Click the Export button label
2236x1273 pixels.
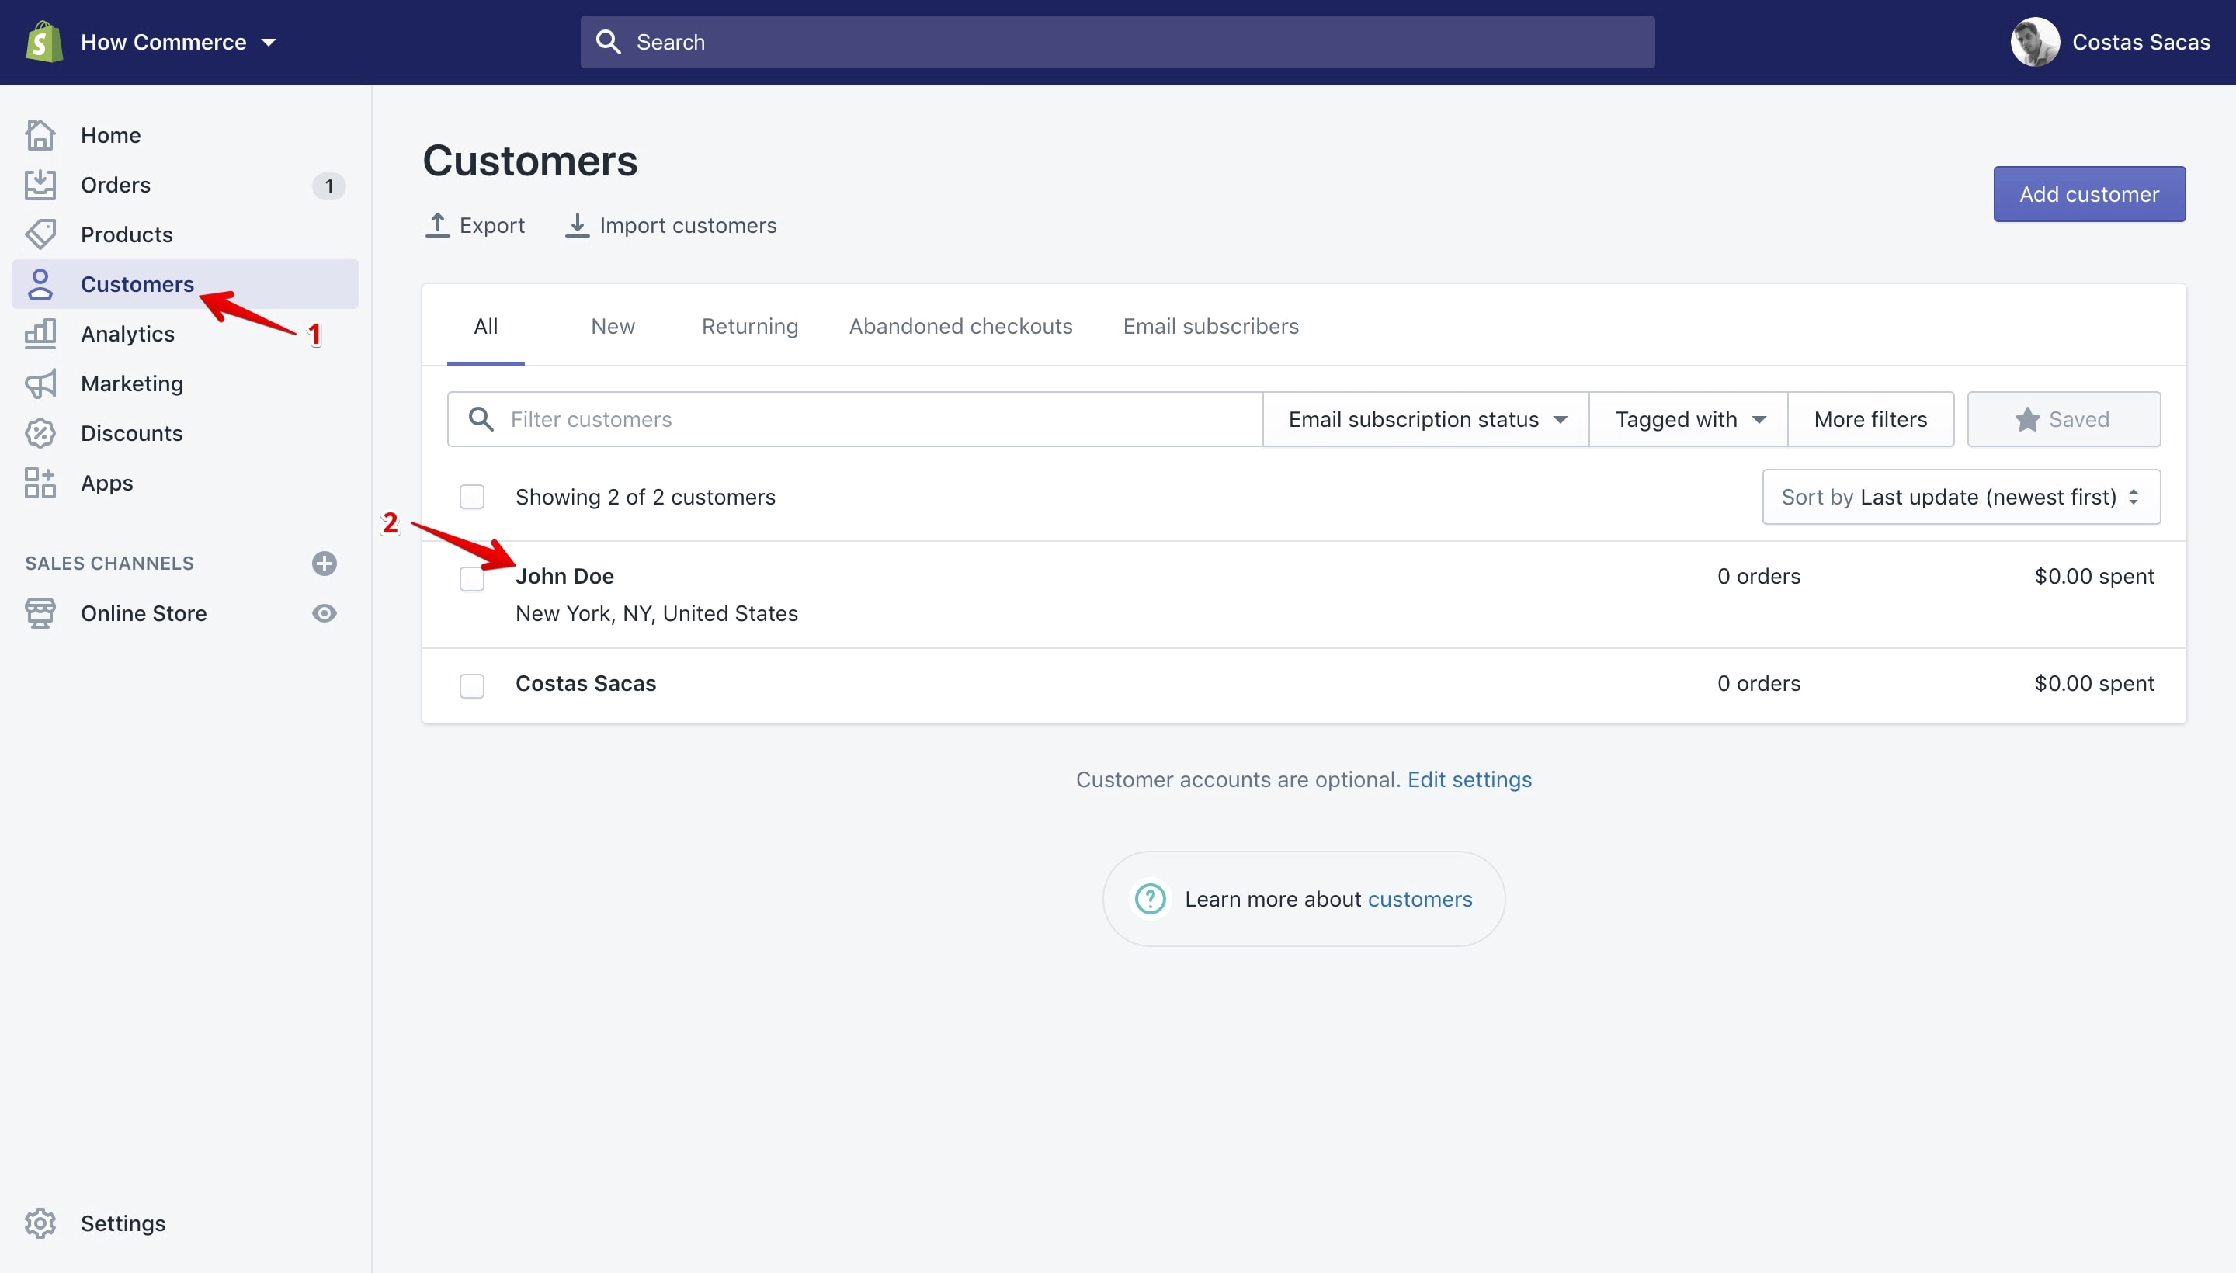click(491, 224)
